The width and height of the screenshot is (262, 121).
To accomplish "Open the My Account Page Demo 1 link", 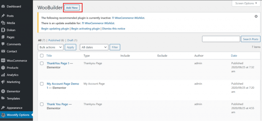I will tap(63, 86).
